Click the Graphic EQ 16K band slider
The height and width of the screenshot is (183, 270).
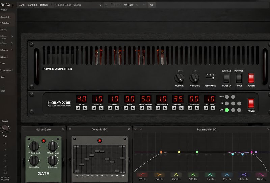(123, 158)
